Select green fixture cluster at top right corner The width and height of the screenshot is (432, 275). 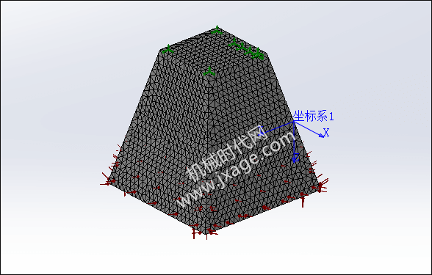tap(247, 50)
